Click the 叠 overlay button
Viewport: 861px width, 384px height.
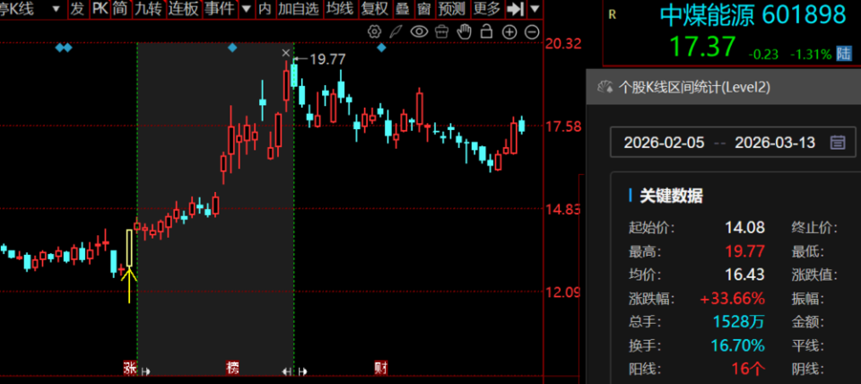click(x=403, y=9)
